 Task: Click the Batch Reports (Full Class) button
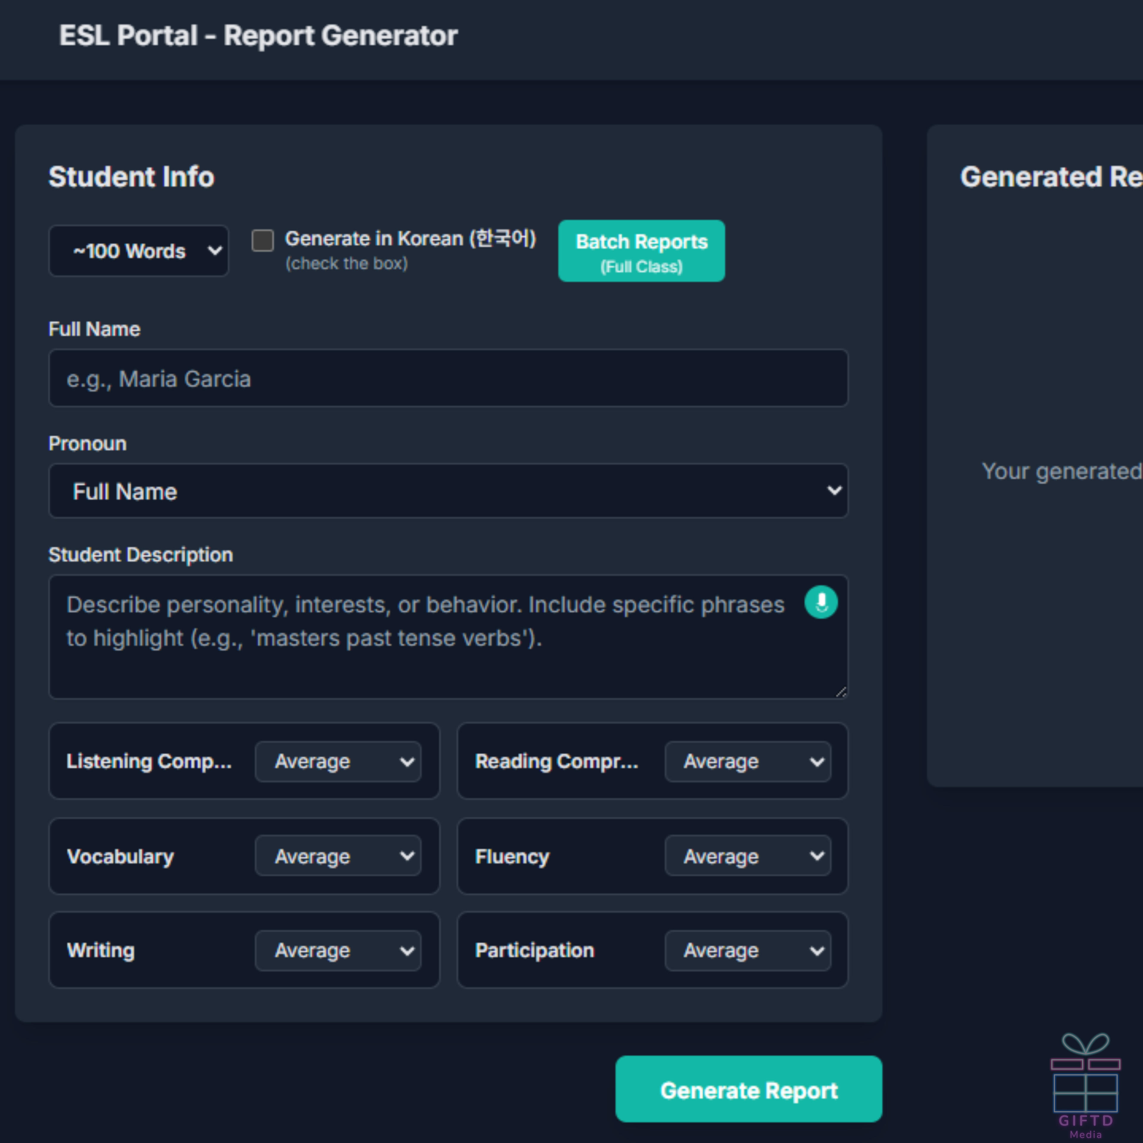(641, 252)
